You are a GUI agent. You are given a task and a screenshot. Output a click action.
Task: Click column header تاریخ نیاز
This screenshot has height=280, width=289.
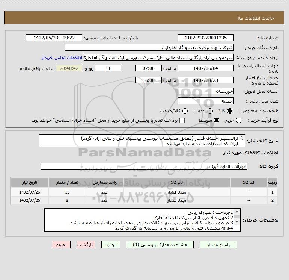(30, 182)
